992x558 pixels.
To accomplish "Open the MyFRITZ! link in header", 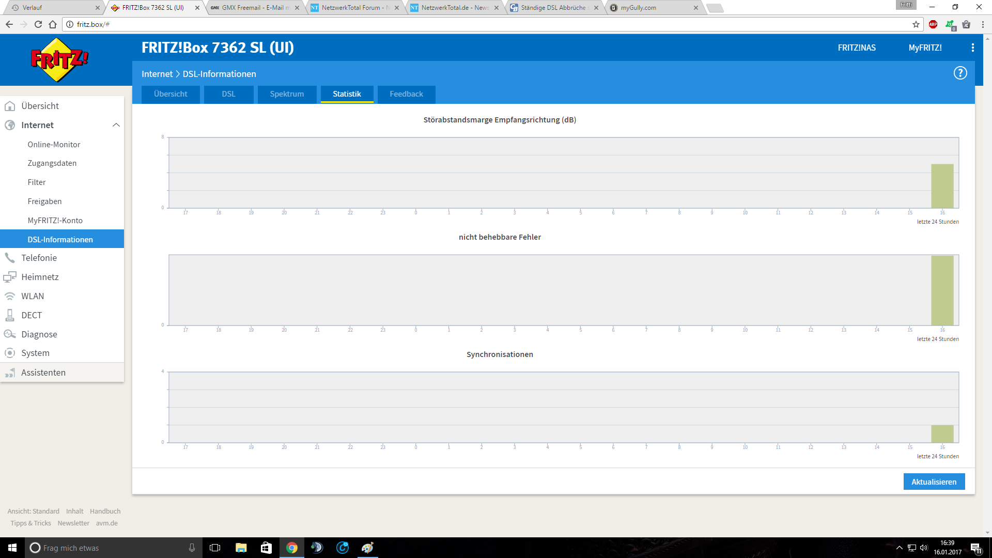I will click(x=925, y=48).
